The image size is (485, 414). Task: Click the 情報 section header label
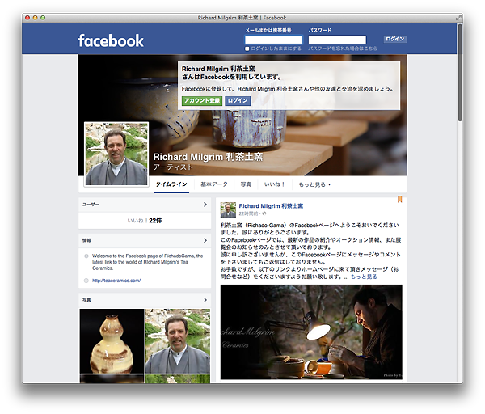click(86, 240)
